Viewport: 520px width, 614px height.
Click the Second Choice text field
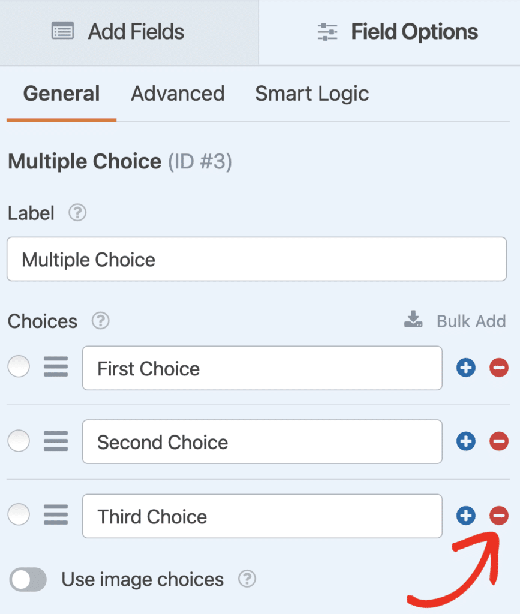[262, 442]
